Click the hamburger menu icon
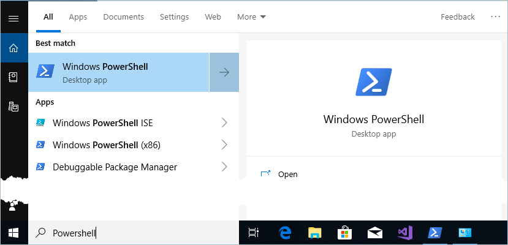508x245 pixels. coord(13,18)
